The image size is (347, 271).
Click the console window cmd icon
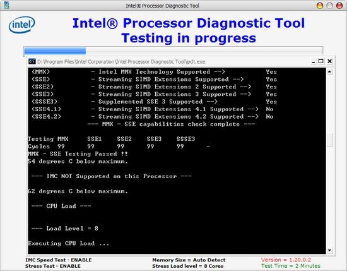pos(32,61)
